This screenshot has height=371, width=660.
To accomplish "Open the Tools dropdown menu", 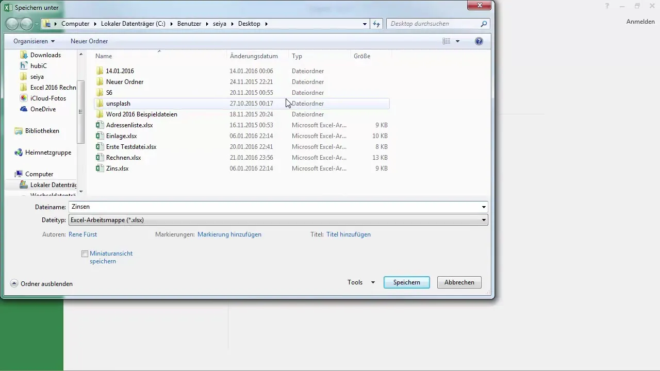I will coord(361,282).
